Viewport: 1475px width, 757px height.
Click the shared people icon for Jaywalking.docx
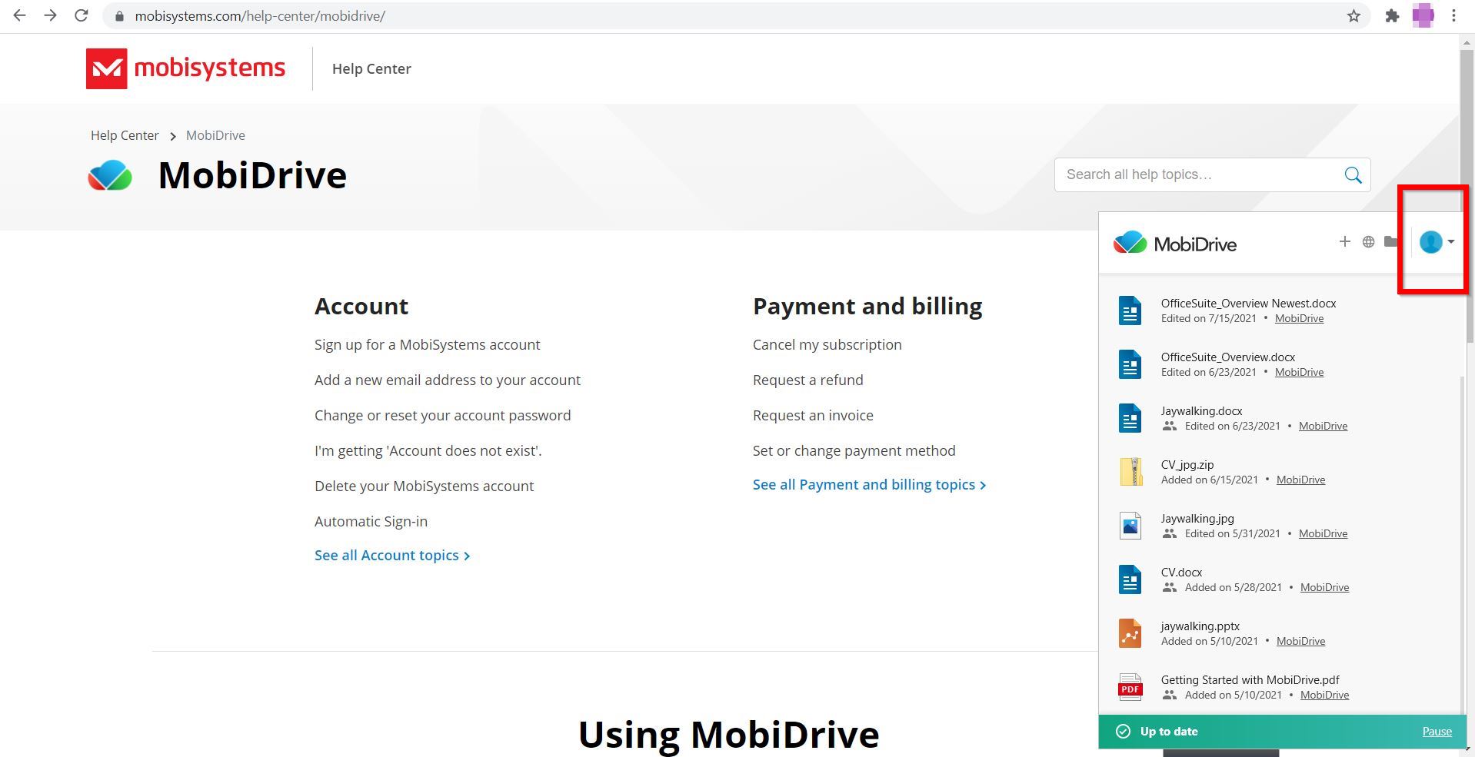[1169, 426]
